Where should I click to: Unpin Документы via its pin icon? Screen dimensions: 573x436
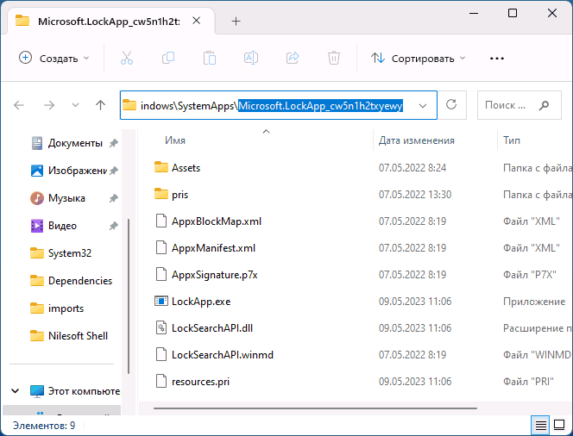click(114, 143)
